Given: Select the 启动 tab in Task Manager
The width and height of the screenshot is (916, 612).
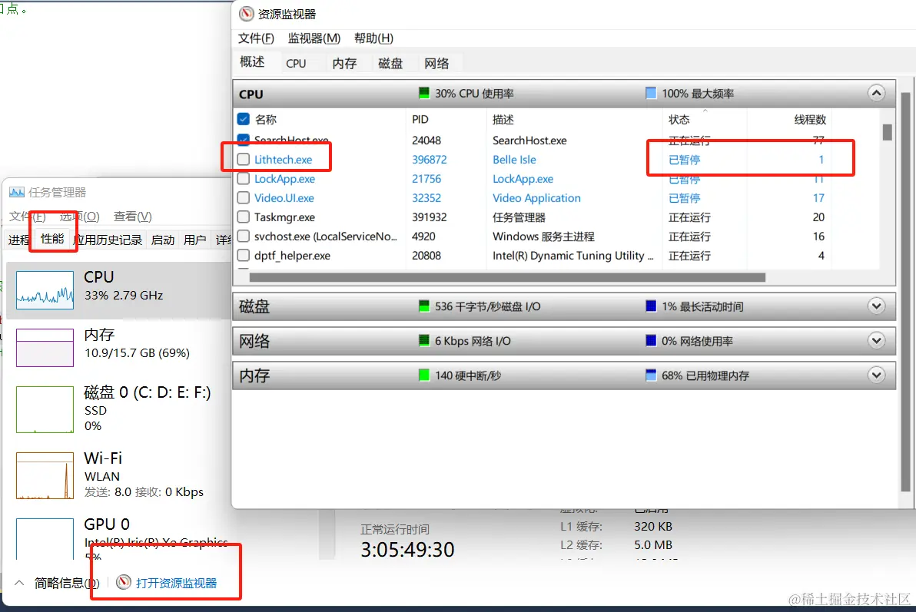Looking at the screenshot, I should point(162,240).
